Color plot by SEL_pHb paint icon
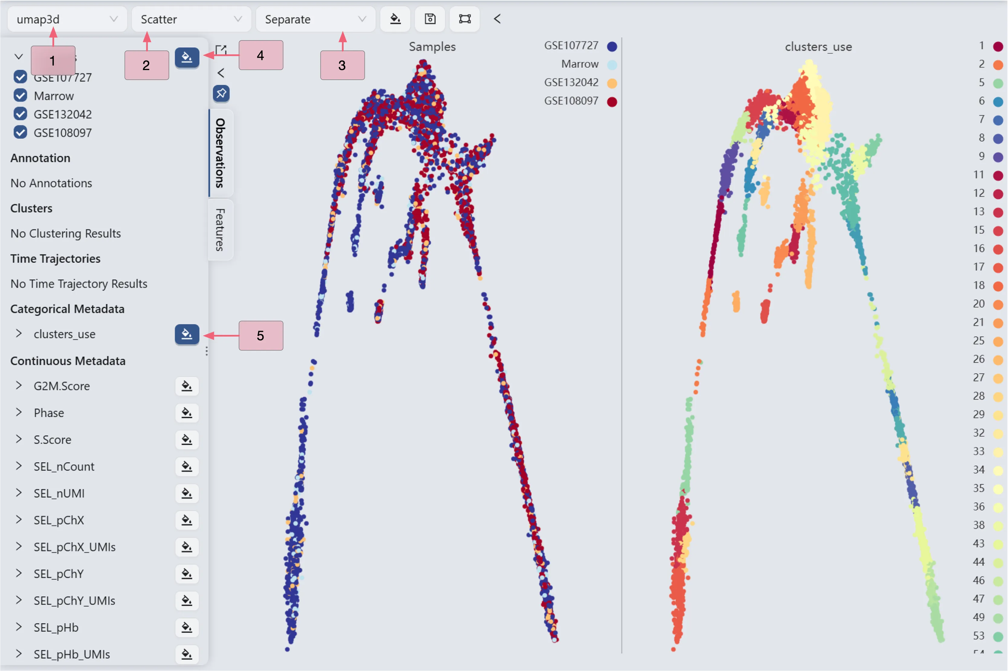Screen dimensions: 1008x671 (187, 627)
